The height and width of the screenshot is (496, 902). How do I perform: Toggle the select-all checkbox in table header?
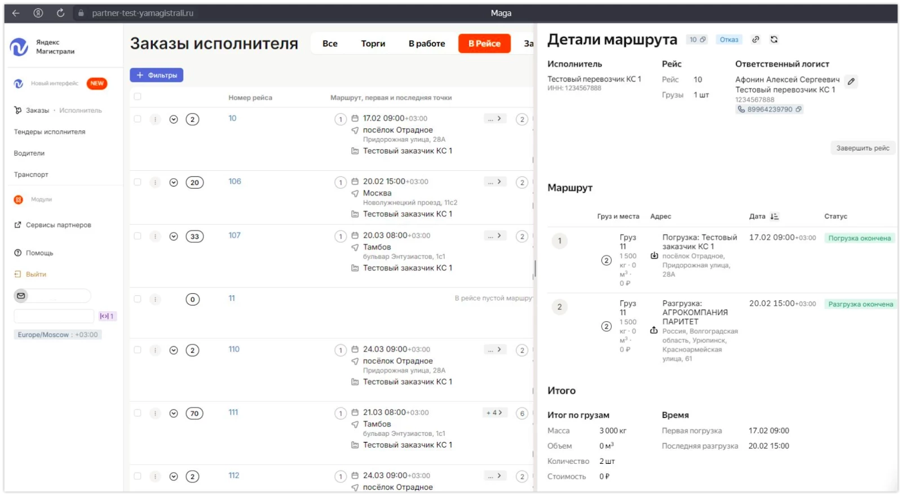(138, 97)
